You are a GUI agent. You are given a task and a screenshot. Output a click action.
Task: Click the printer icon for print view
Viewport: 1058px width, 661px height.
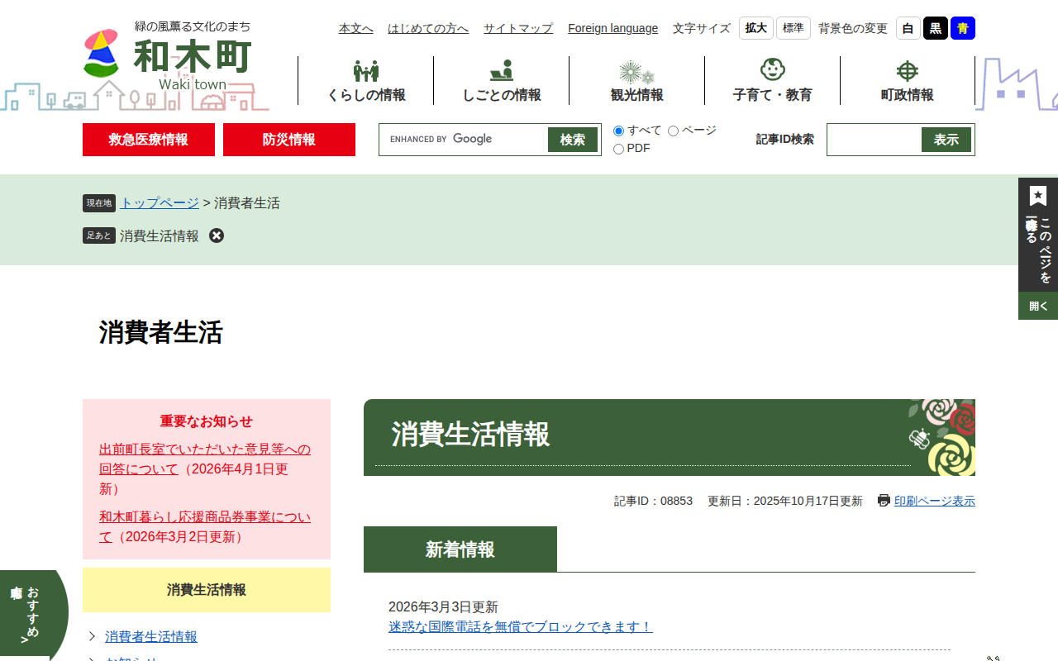[x=884, y=501]
